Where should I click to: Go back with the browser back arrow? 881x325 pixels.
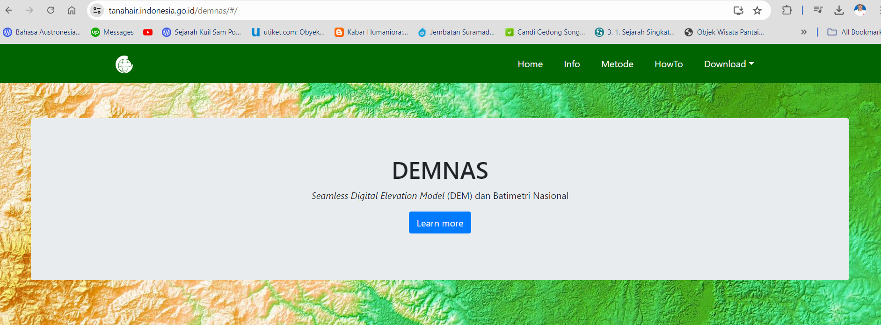(x=9, y=10)
